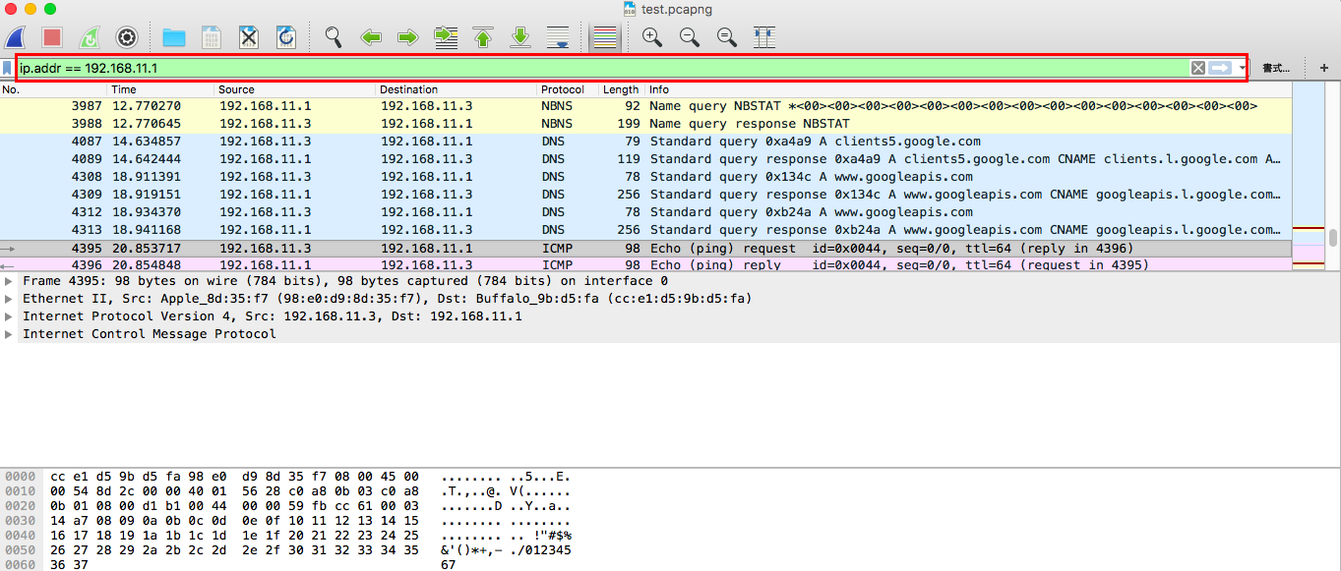Sort by the Source column header
The height and width of the screenshot is (571, 1341).
click(296, 89)
